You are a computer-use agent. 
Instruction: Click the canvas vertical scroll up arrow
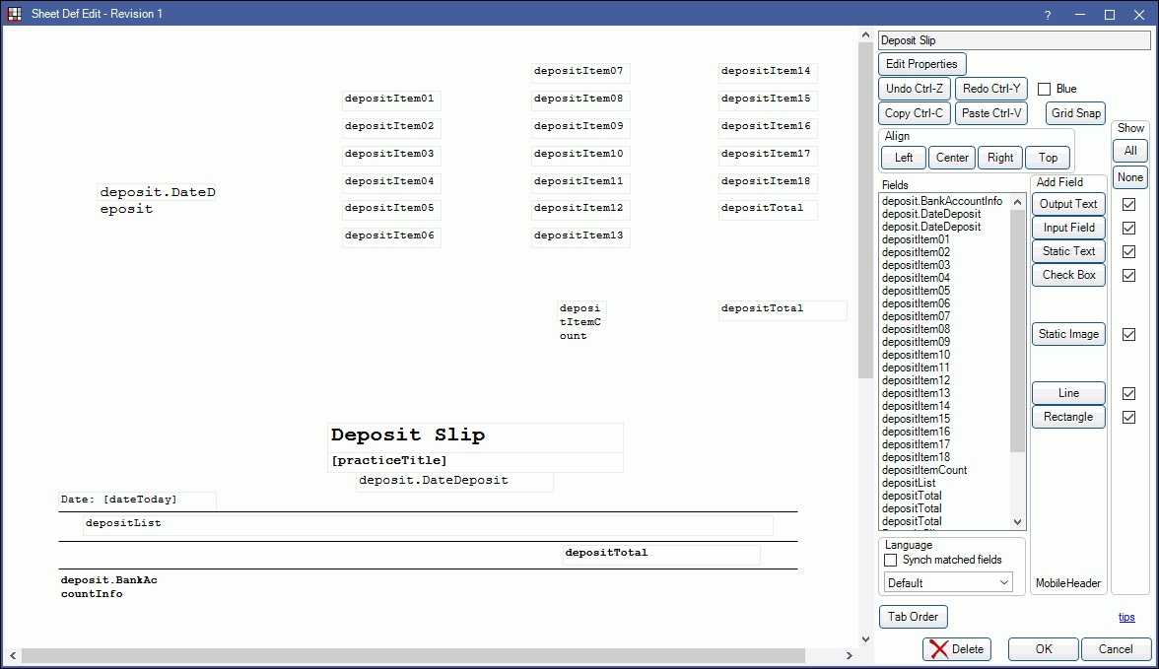[x=864, y=34]
